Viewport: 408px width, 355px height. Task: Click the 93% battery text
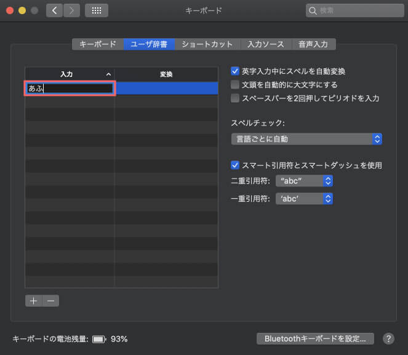(x=119, y=339)
